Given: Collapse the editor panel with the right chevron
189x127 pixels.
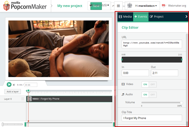Looking at the screenshot, I should coord(186,17).
